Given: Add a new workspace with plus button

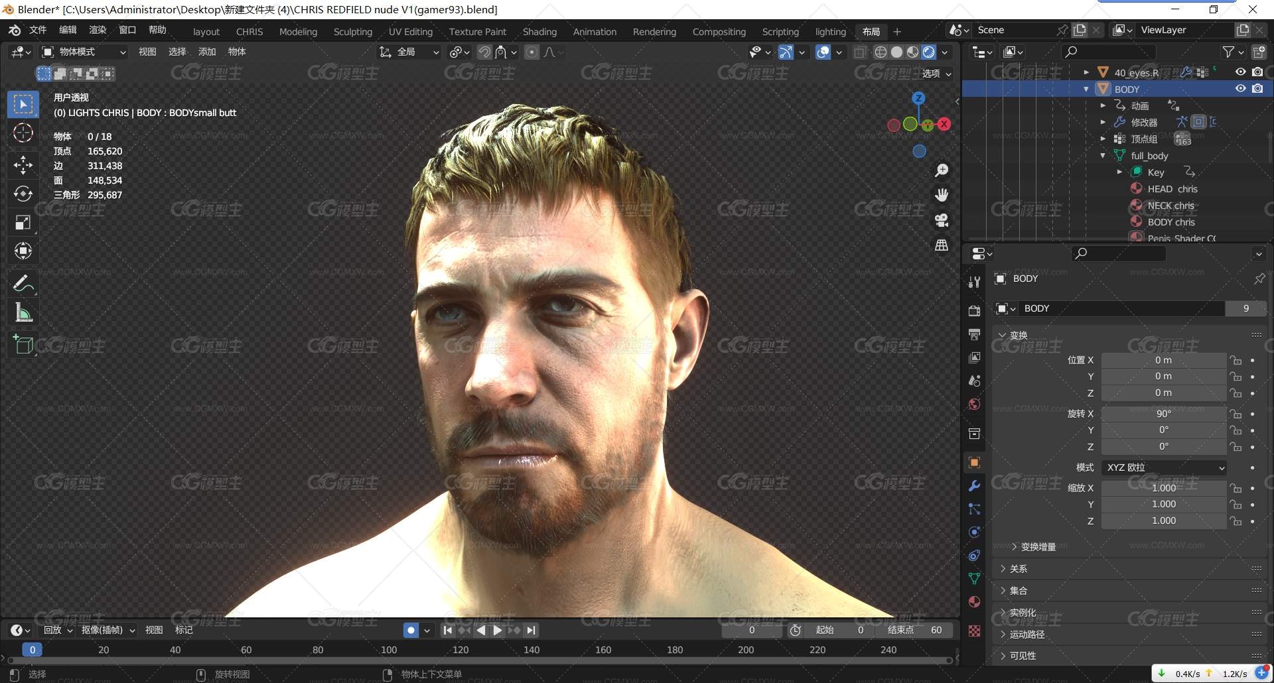Looking at the screenshot, I should click(x=897, y=32).
